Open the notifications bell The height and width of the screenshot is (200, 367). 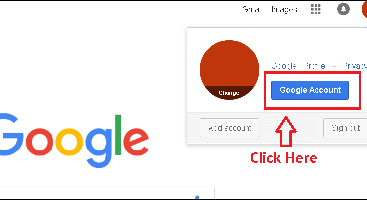(x=343, y=9)
